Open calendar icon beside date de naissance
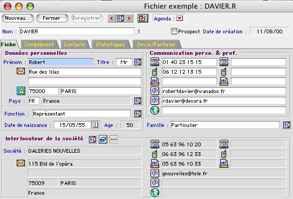The height and width of the screenshot is (199, 293). [x=96, y=125]
